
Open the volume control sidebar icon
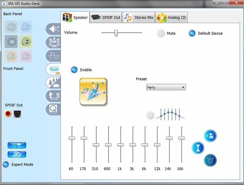click(x=53, y=29)
